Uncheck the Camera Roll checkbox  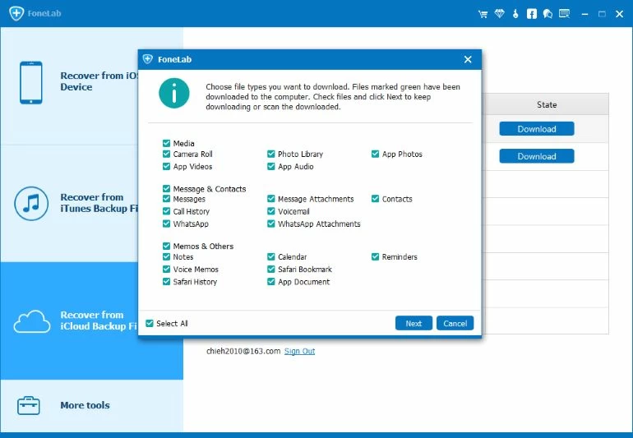(x=167, y=154)
